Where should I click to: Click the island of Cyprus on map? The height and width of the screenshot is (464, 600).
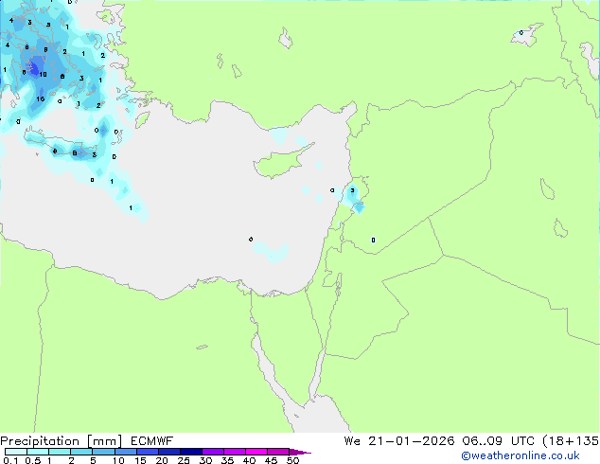[282, 161]
